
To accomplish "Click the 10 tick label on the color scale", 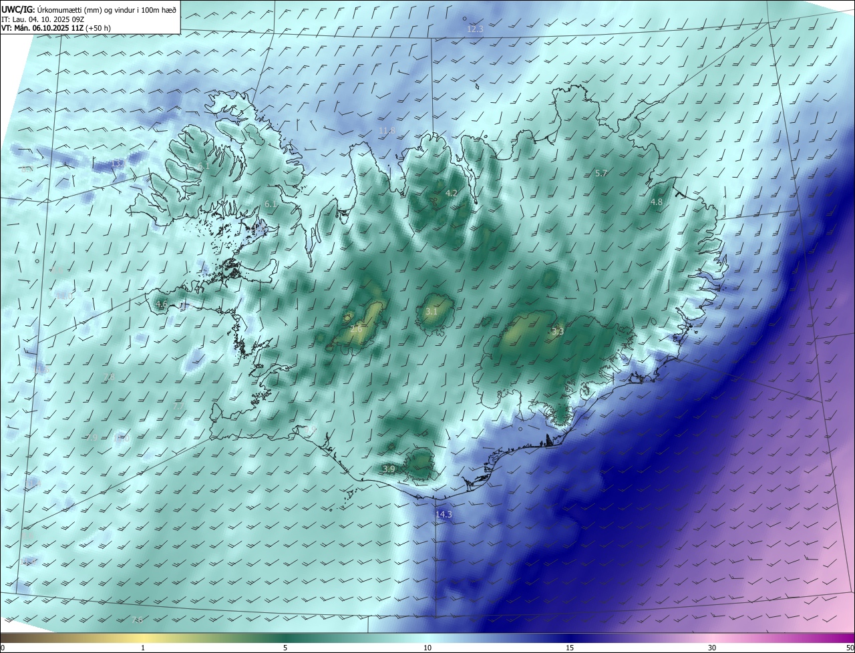I will click(427, 648).
